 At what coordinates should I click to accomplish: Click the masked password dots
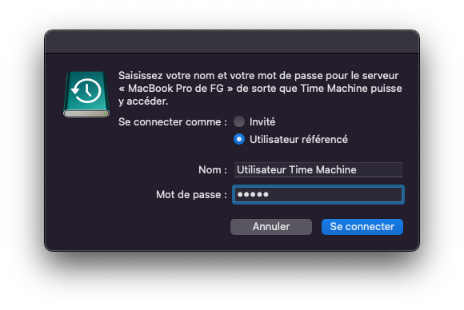click(253, 194)
